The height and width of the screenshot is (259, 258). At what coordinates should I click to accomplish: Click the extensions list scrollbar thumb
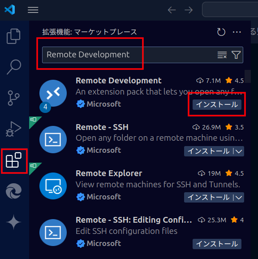pyautogui.click(x=248, y=76)
